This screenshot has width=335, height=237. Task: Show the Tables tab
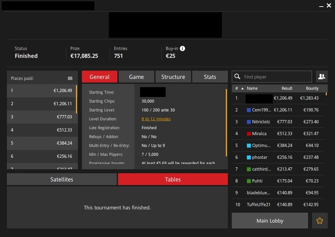pos(173,179)
